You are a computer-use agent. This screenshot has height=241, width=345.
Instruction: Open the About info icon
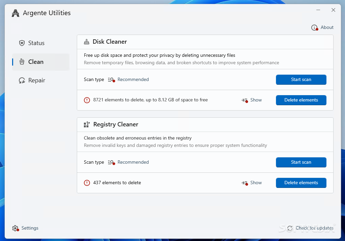point(315,28)
